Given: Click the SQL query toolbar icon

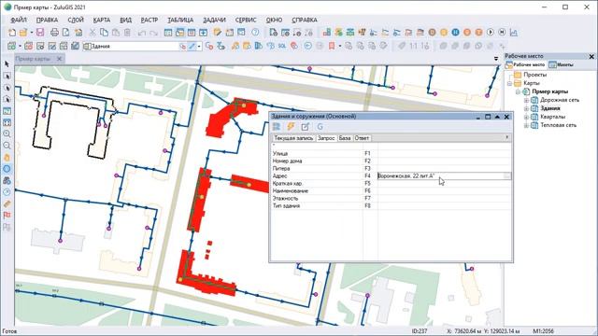Looking at the screenshot, I should 282,46.
